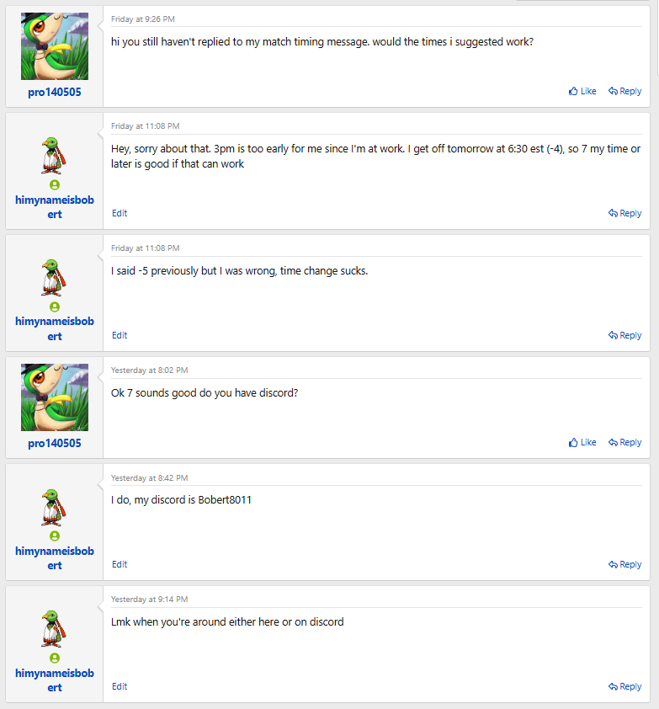Reply to the Bobert8011 discord message

624,564
